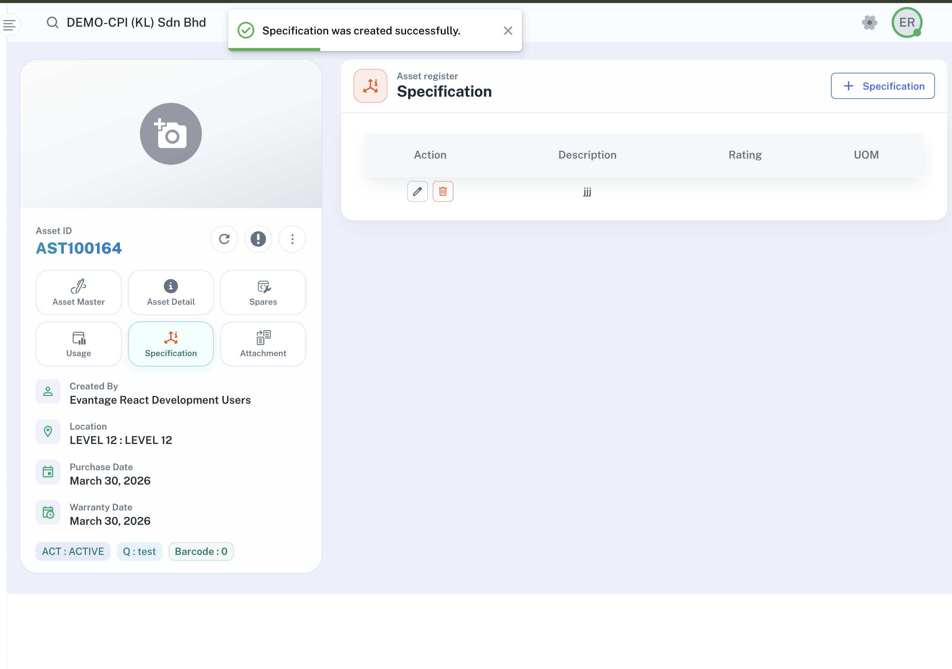The height and width of the screenshot is (669, 952).
Task: Go to the Spares tab
Action: click(263, 292)
